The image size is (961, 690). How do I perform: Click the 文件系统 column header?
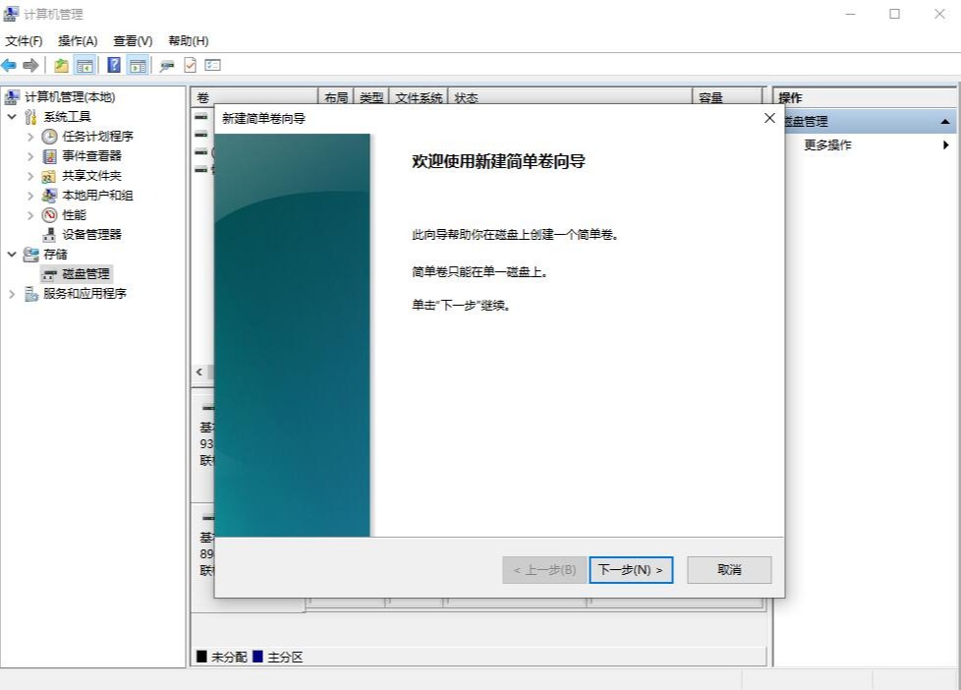pyautogui.click(x=419, y=97)
